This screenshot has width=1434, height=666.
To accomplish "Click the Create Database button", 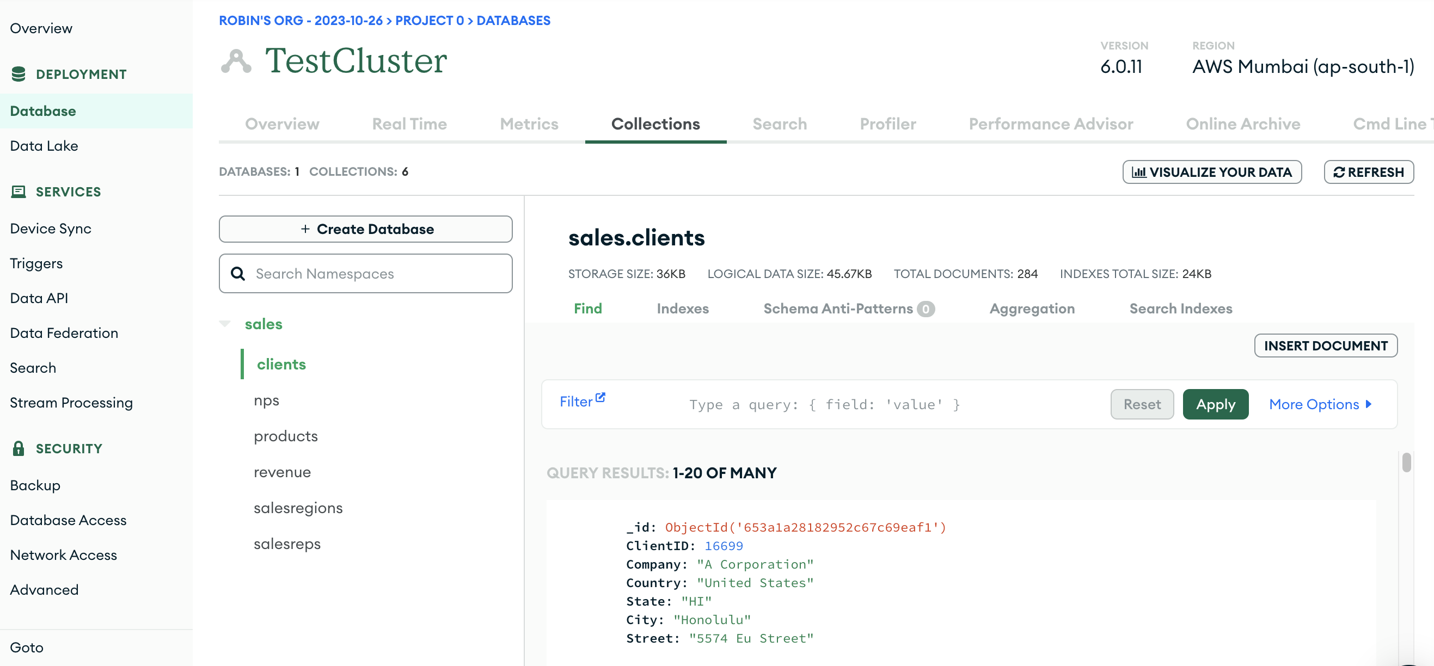I will click(365, 229).
